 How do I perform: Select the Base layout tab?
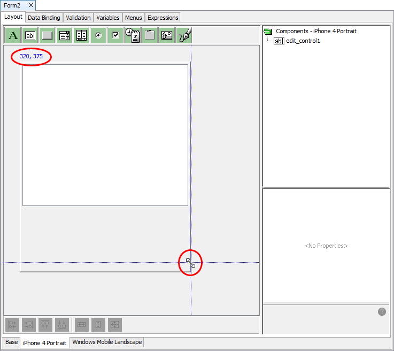pos(11,342)
